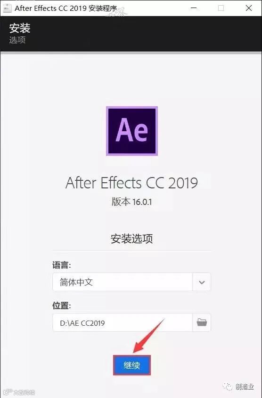
Task: Click the 版本 16.0.1 version text
Action: click(x=132, y=202)
